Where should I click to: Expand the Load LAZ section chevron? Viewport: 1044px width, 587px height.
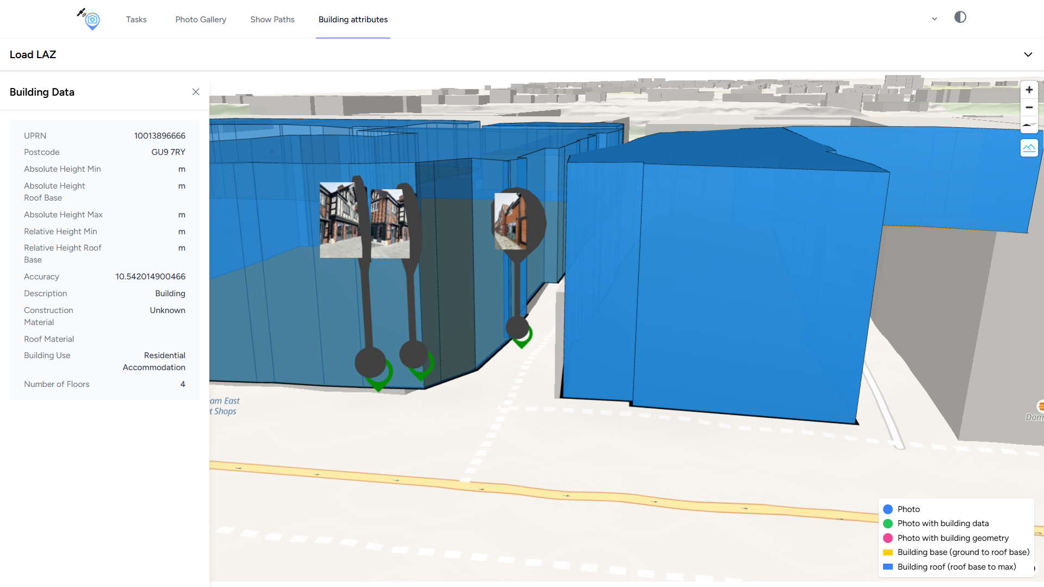[1028, 54]
